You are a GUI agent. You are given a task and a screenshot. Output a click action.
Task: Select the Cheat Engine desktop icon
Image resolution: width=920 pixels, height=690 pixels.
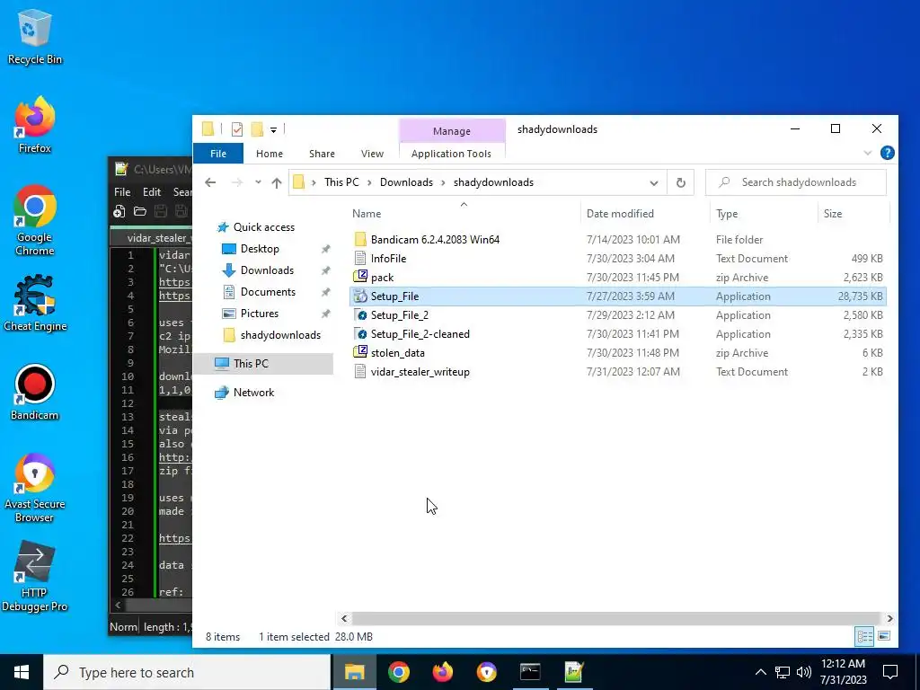click(35, 303)
